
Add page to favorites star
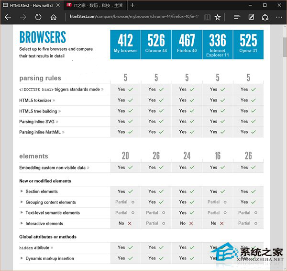218,17
